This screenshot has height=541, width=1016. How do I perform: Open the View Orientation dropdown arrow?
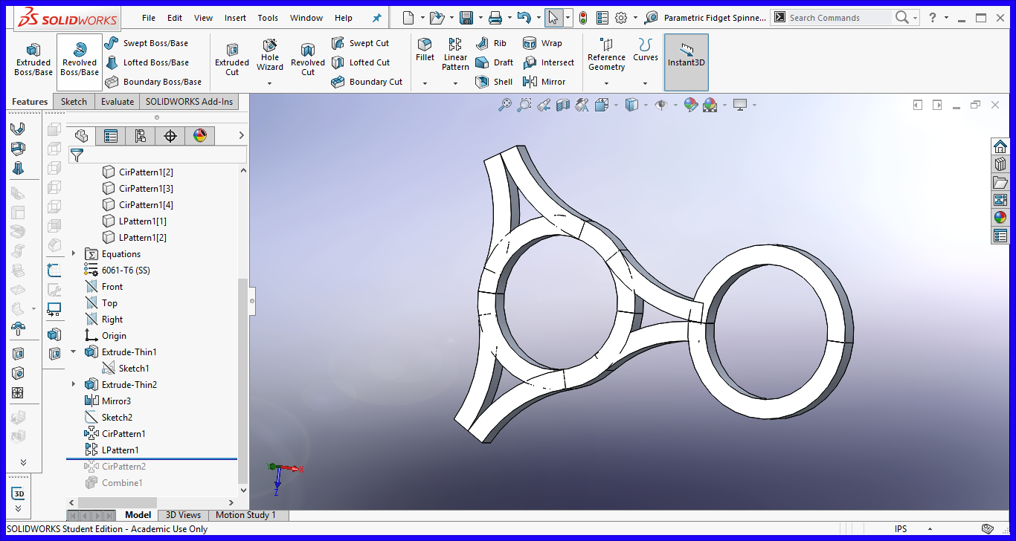(x=615, y=105)
